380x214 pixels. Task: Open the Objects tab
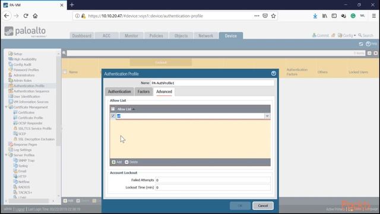click(181, 36)
